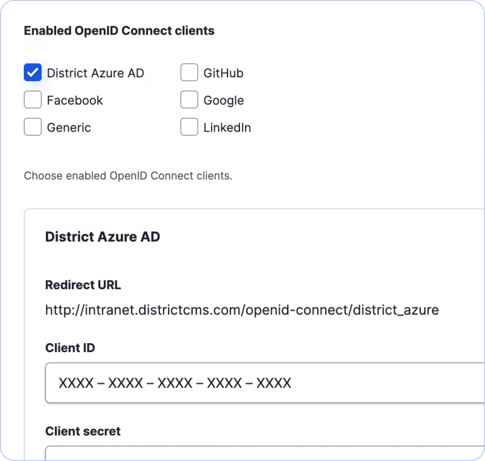Viewport: 485px width, 461px height.
Task: Tick the Facebook client checkbox
Action: 33,100
